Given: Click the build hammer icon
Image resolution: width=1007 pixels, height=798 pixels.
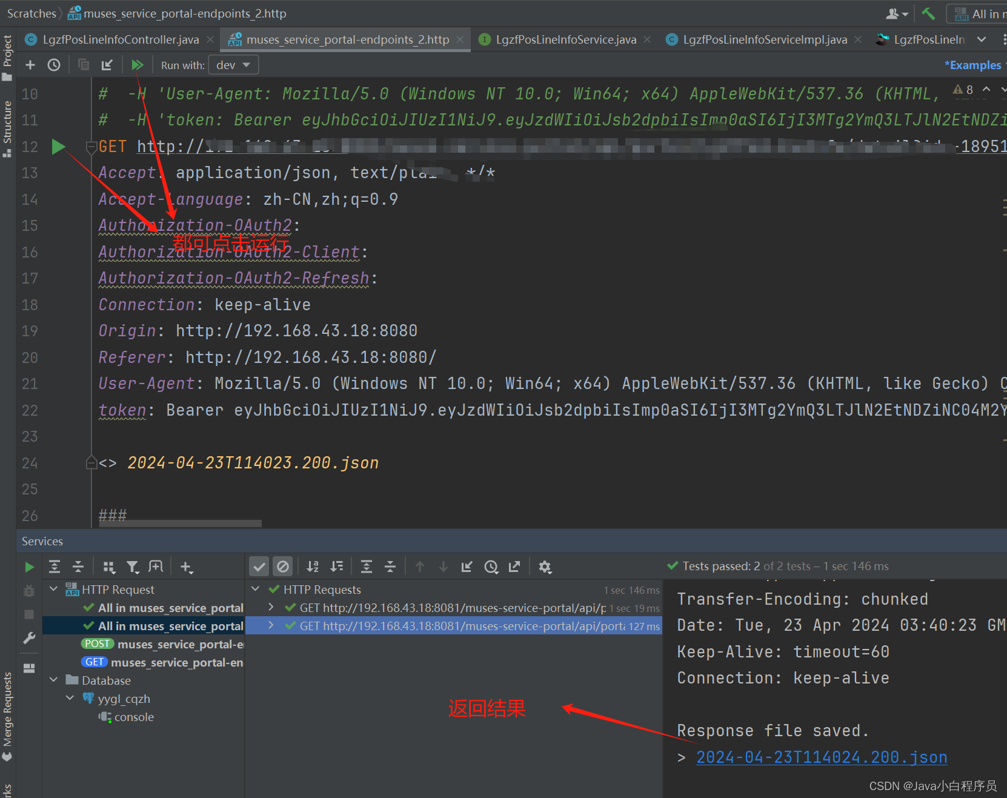Looking at the screenshot, I should pos(928,13).
